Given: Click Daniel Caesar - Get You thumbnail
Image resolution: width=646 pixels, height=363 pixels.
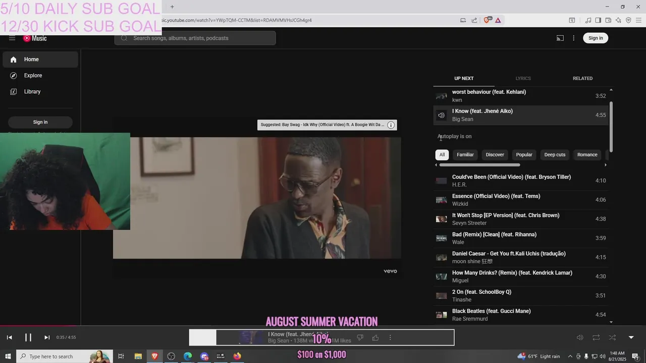Looking at the screenshot, I should click(442, 257).
